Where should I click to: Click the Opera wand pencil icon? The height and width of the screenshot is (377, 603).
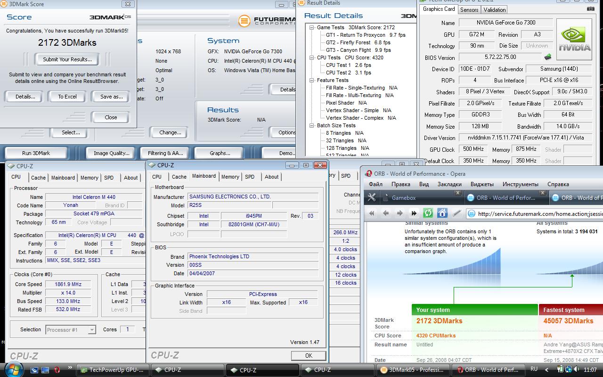[x=456, y=213]
